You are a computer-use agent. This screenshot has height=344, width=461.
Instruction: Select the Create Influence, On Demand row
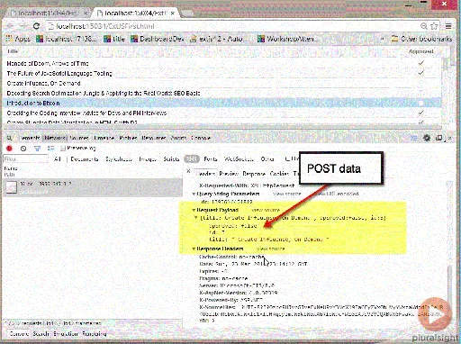222,83
